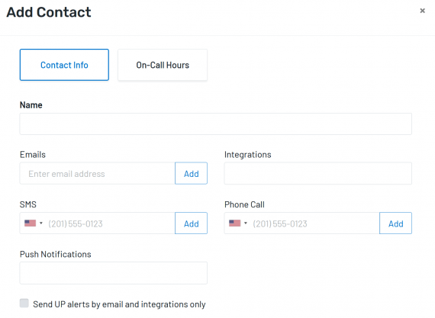Click the Add Contact dialog title
The height and width of the screenshot is (318, 435).
(49, 12)
